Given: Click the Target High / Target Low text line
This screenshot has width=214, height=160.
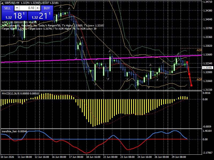Looking at the screenshot, I should [x=49, y=29].
